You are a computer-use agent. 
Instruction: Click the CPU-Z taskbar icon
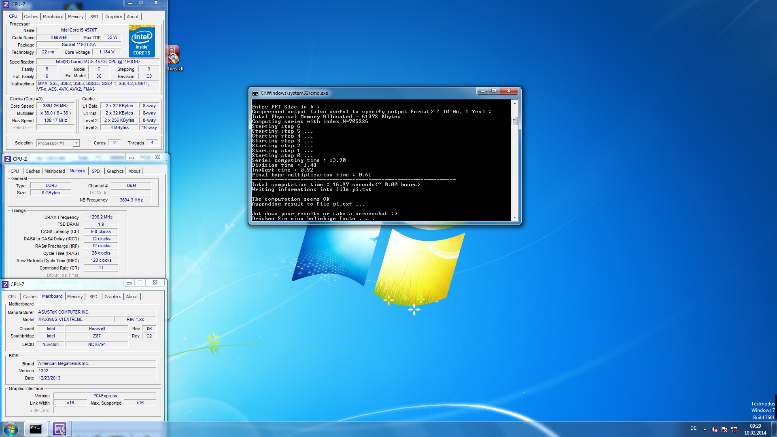pos(59,429)
